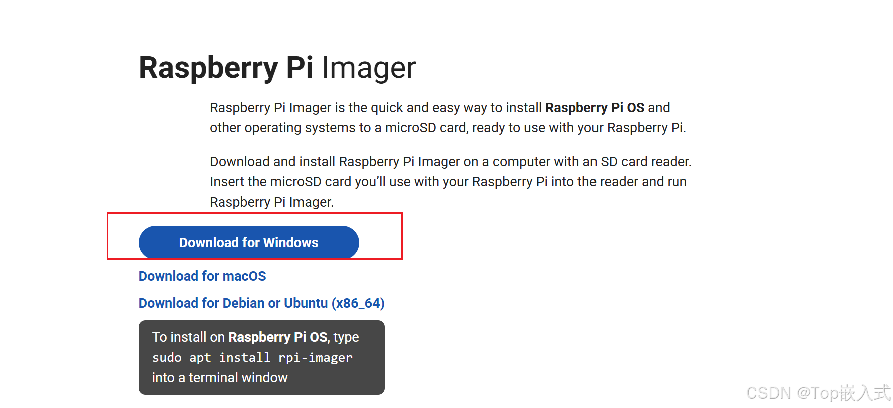The width and height of the screenshot is (893, 408).
Task: Click the Download for Windows button
Action: click(x=248, y=242)
